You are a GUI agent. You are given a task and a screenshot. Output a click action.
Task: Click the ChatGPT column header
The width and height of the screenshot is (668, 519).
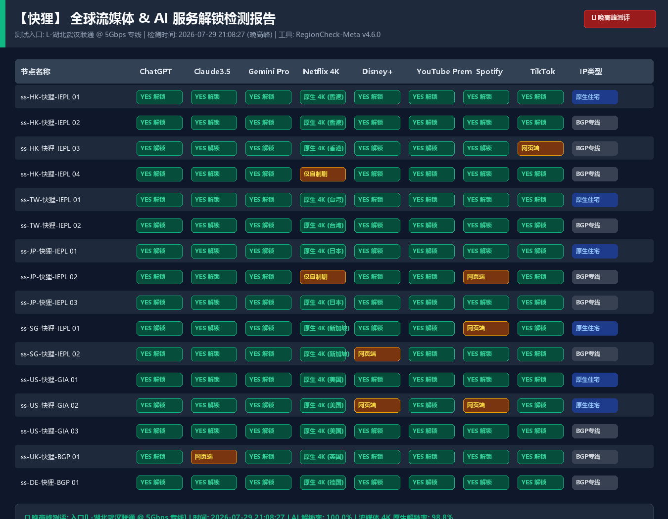coord(155,72)
